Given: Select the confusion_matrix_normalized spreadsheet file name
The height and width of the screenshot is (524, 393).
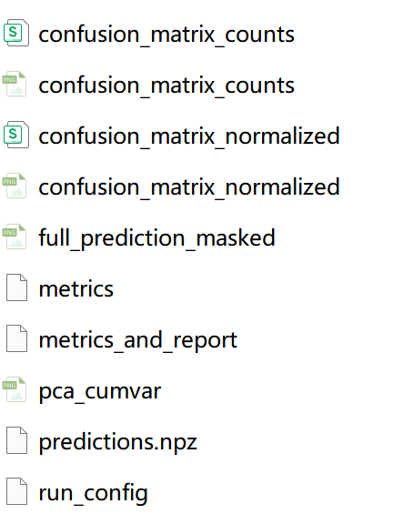Looking at the screenshot, I should [x=189, y=136].
